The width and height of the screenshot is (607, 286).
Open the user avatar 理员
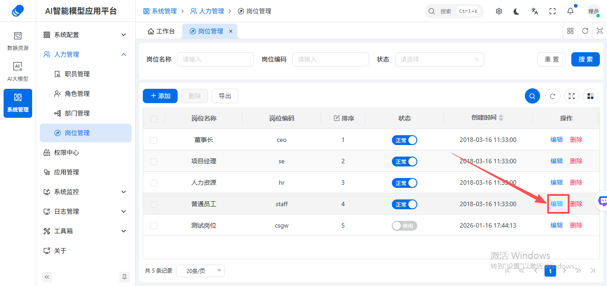pyautogui.click(x=594, y=11)
